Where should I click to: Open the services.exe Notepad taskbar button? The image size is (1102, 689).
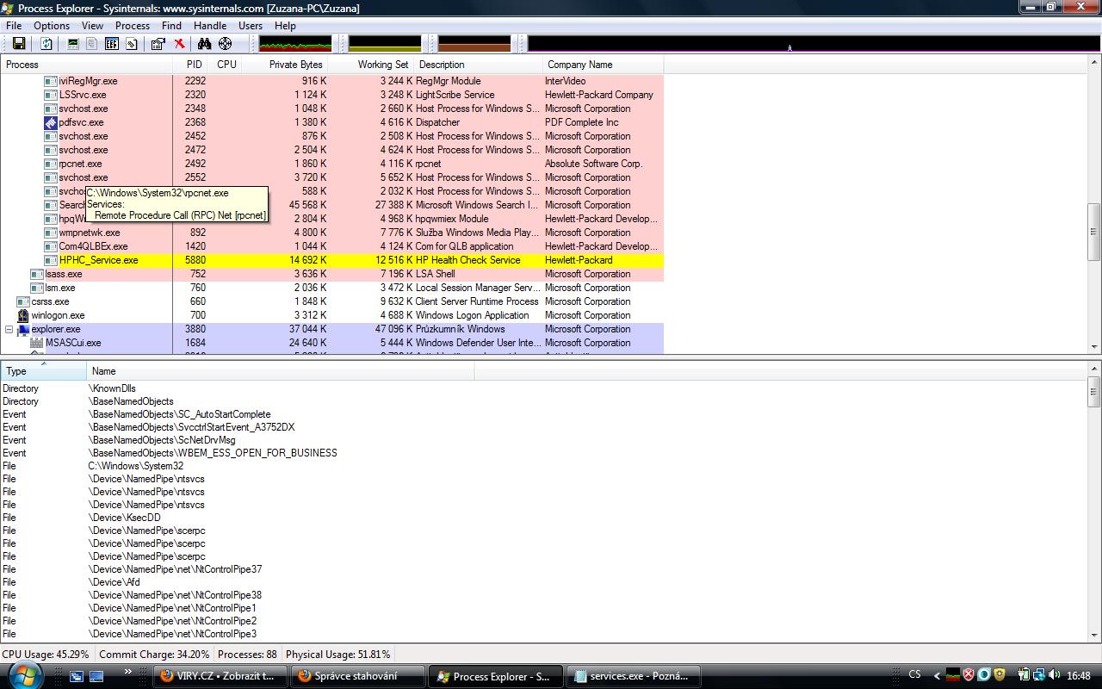[632, 676]
